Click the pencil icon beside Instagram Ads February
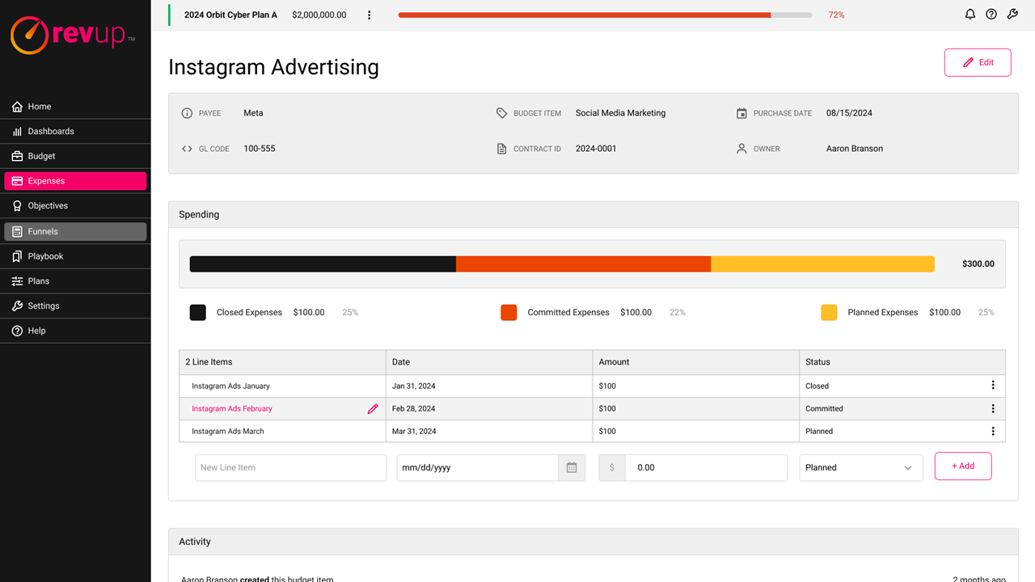Screen dimensions: 1035x582 [x=373, y=409]
